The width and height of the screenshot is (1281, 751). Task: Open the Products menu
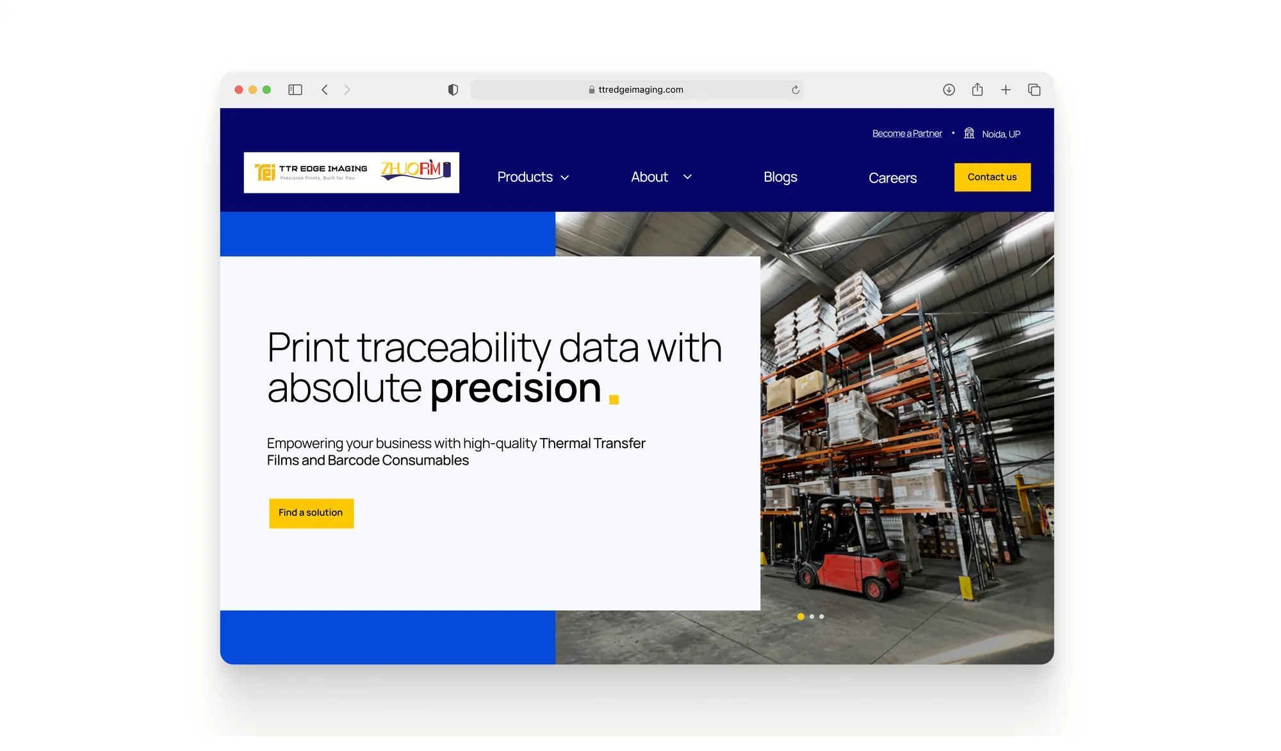525,177
